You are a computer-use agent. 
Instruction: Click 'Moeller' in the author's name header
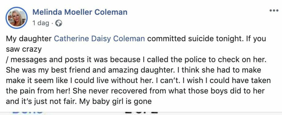78,12
